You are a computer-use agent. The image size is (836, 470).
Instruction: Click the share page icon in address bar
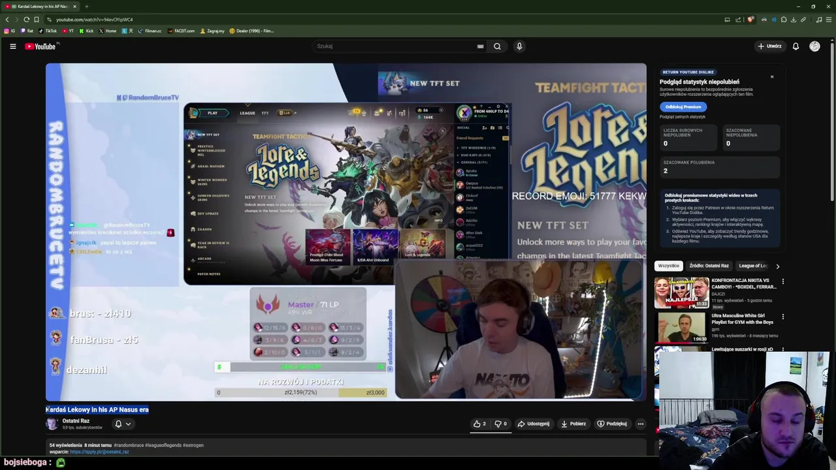[737, 20]
